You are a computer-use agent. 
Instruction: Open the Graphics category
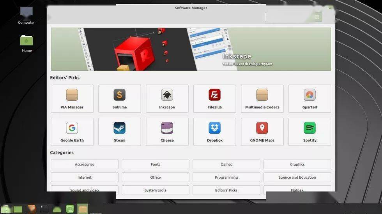coord(297,164)
